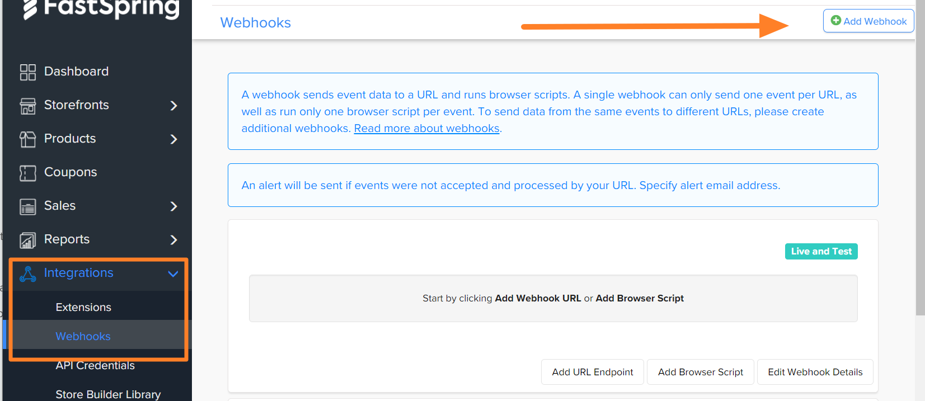Open Store Builder Library
The width and height of the screenshot is (925, 401).
[108, 394]
